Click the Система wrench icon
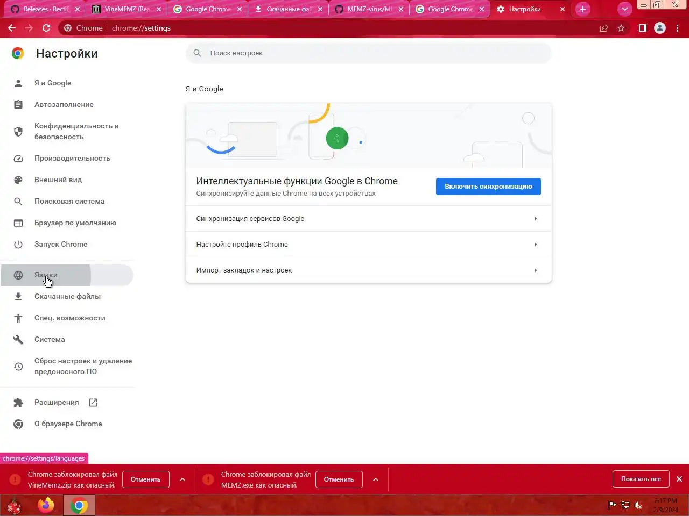This screenshot has width=689, height=516. (x=18, y=340)
